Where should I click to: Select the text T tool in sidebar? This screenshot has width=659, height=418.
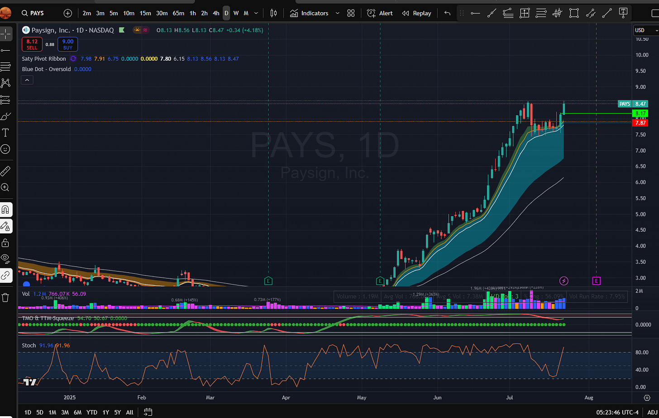click(5, 133)
